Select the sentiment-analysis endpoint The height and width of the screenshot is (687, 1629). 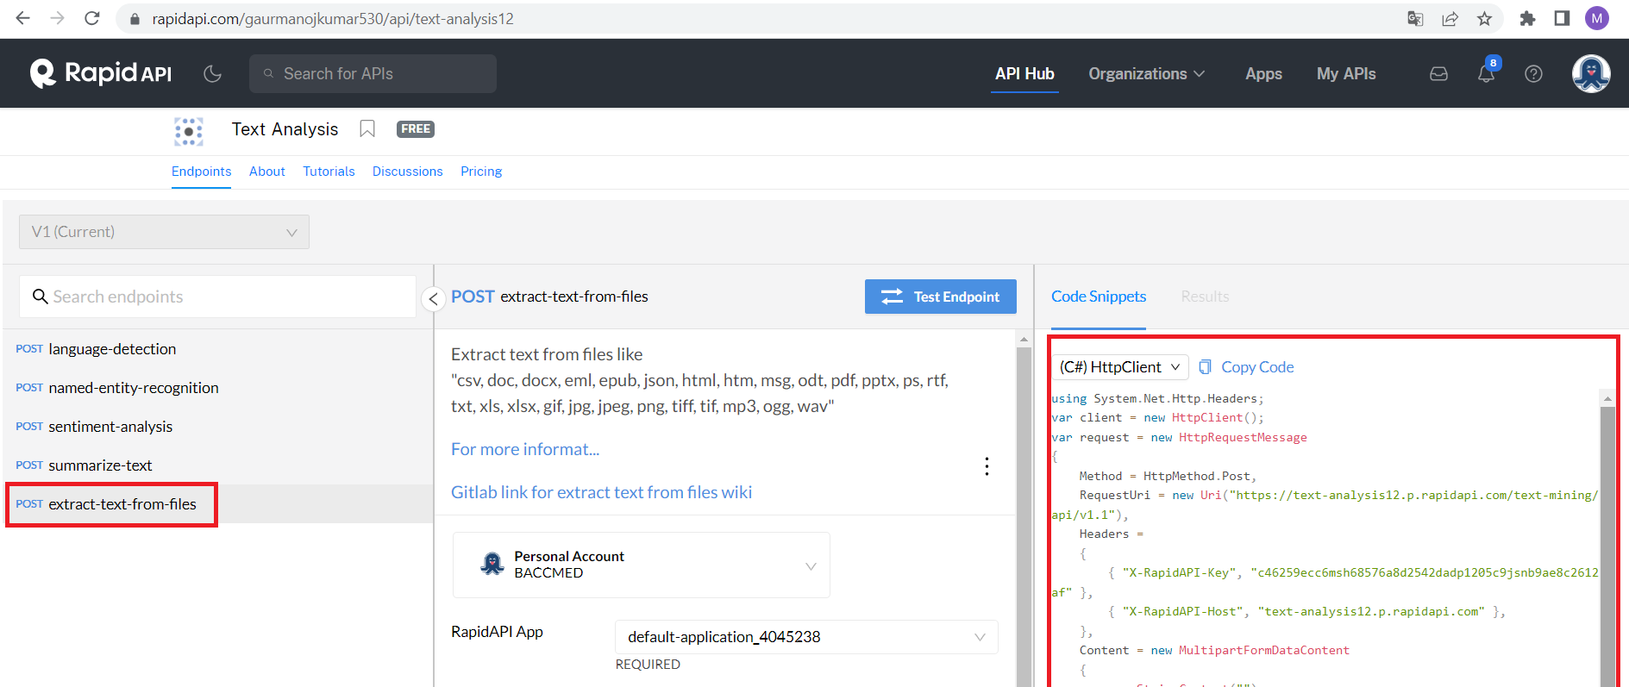pyautogui.click(x=110, y=427)
